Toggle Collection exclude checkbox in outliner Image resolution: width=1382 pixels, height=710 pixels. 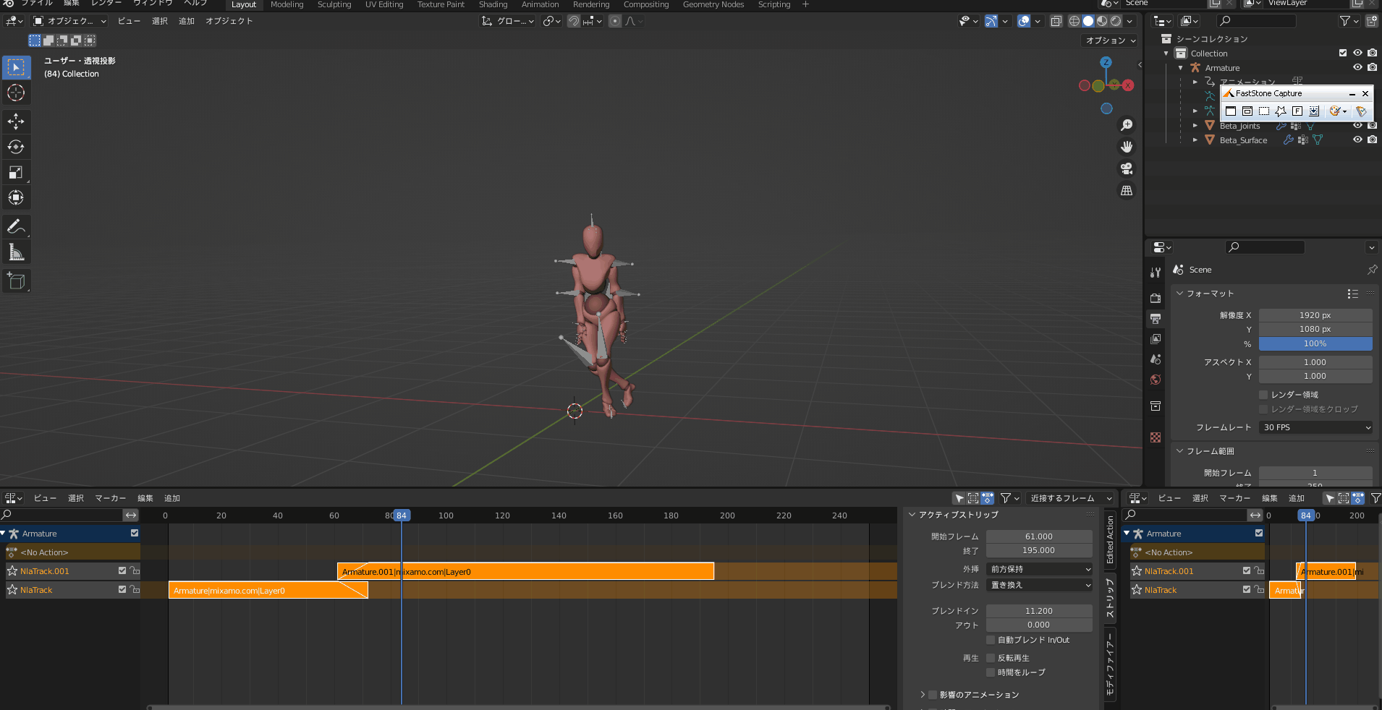point(1343,53)
